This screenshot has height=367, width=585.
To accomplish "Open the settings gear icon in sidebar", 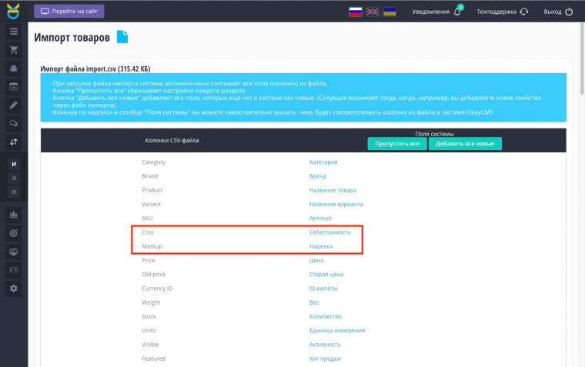I will (x=13, y=288).
